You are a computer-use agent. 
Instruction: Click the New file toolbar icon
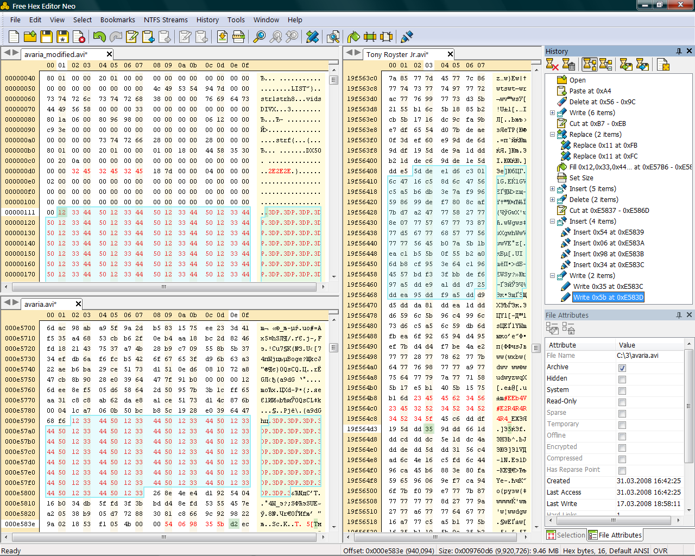point(14,36)
